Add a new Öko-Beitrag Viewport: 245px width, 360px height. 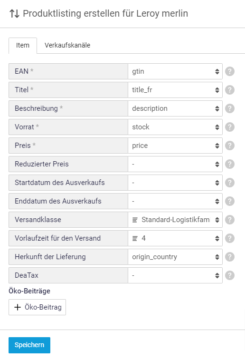coord(37,307)
